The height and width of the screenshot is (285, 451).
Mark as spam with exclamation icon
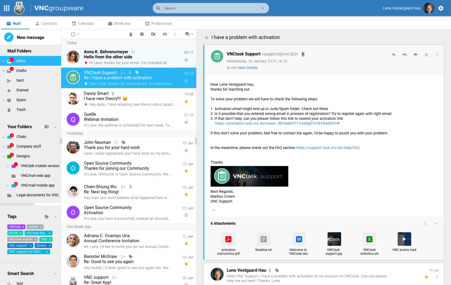(142, 34)
